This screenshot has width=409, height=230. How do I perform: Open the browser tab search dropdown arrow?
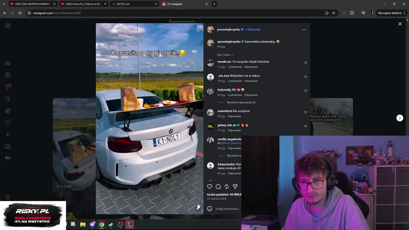[4, 4]
